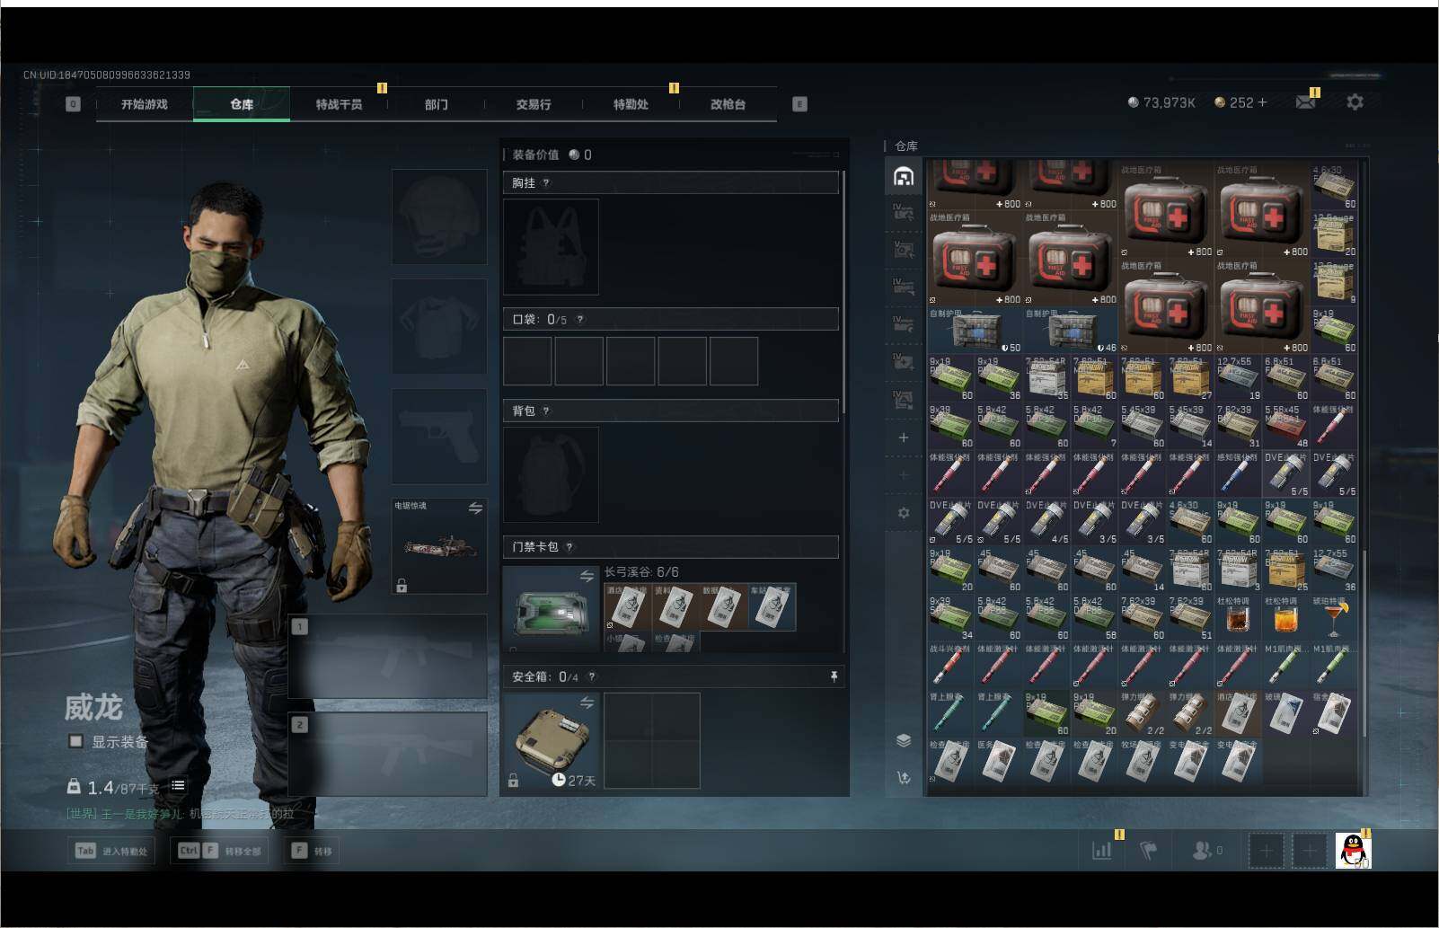1439x928 pixels.
Task: Click swap arrows on the keycard case
Action: (x=587, y=576)
